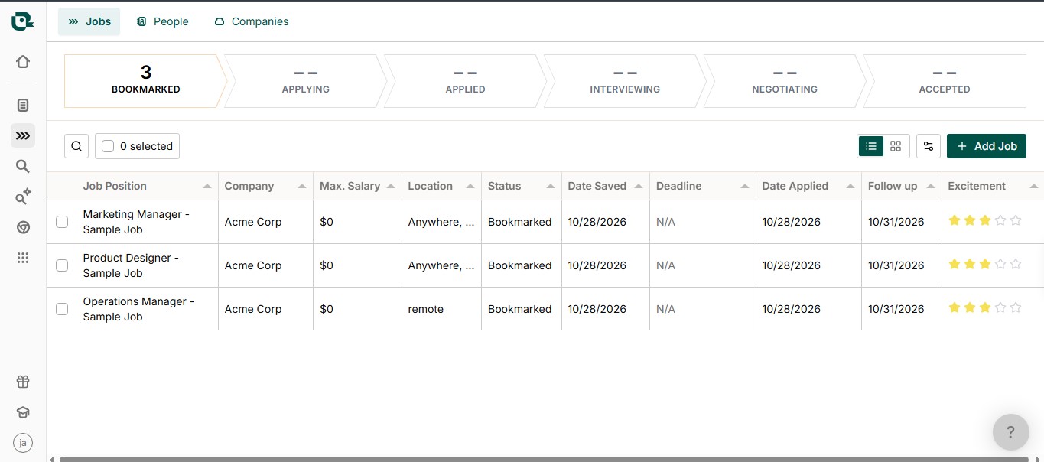Click Bookmarked status in Marketing Manager row
Screen dimensions: 1044x462
coord(520,222)
